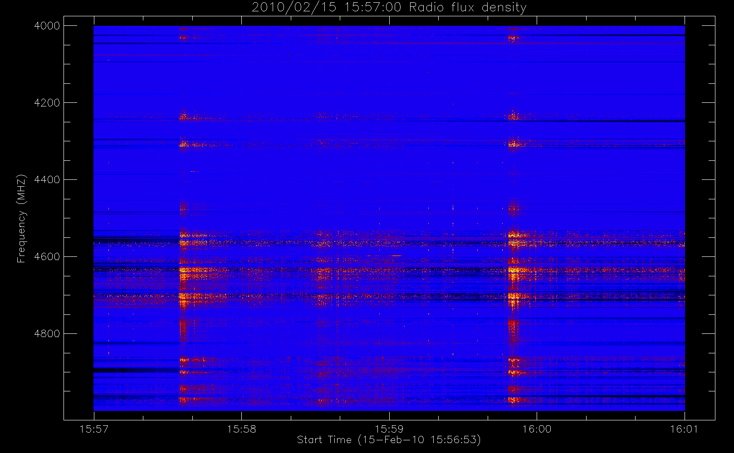Click the 15:58 time tick label
Viewport: 734px width, 453px height.
241,429
